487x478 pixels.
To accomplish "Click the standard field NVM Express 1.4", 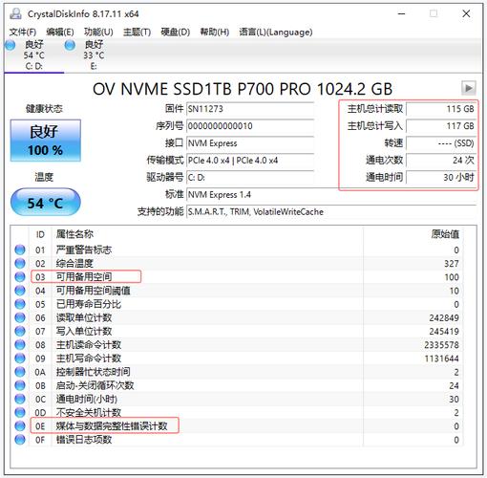I will pyautogui.click(x=331, y=194).
